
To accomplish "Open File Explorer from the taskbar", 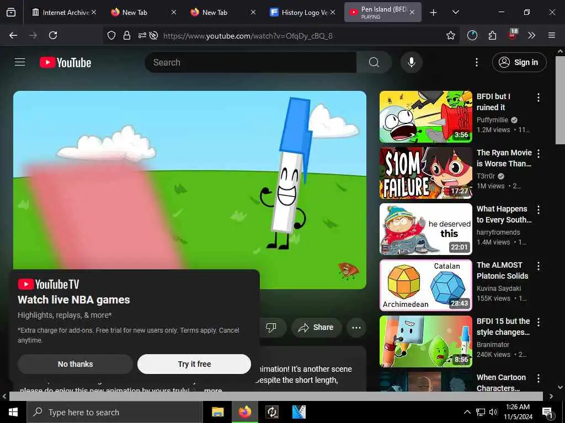I will coord(217,412).
